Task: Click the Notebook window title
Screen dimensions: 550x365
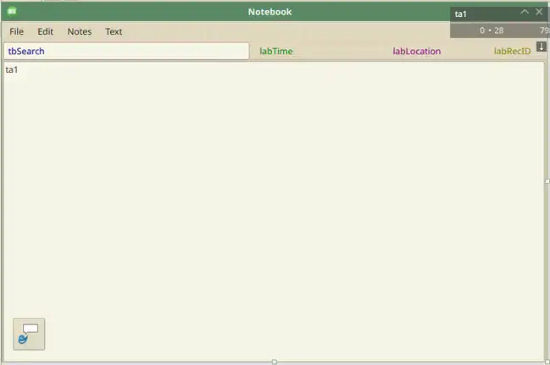Action: (x=269, y=12)
